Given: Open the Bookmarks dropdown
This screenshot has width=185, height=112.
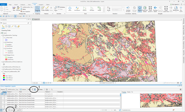Looking at the screenshot, I should click(x=176, y=9).
